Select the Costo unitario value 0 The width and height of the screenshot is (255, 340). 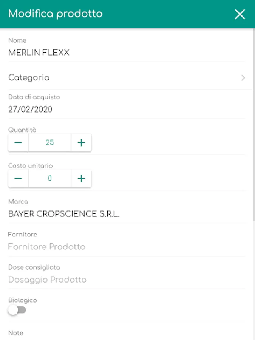coord(49,178)
